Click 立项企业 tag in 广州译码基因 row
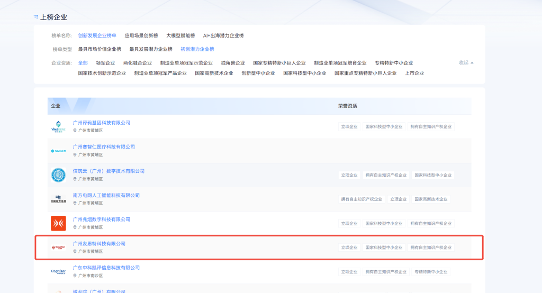 [x=349, y=127]
